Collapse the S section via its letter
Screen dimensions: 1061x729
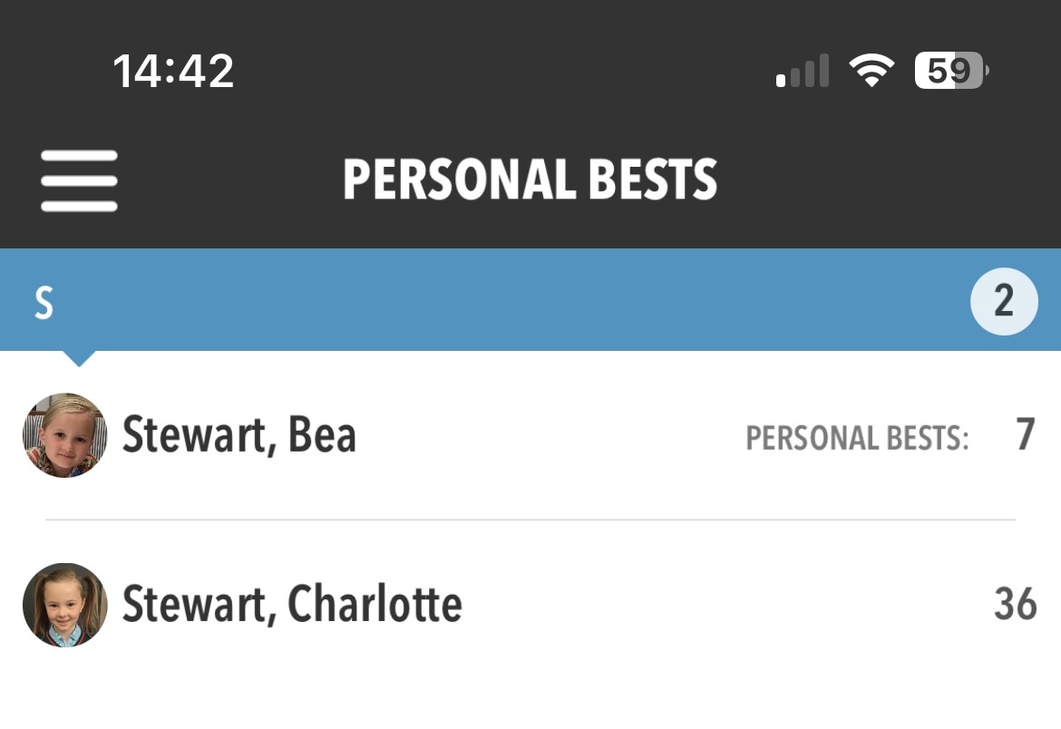pos(44,303)
